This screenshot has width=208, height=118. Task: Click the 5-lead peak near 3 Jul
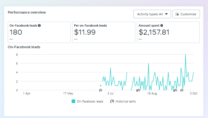point(111,68)
